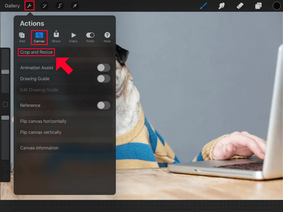Tap the Redo arrow in sidebar
Screen dimensions: 283x212
[x=5, y=177]
